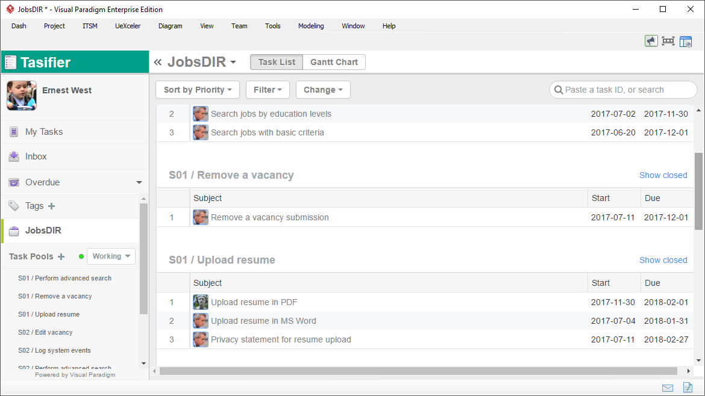
Task: Click assignee avatar for Upload resume in MS Word
Action: (x=201, y=321)
